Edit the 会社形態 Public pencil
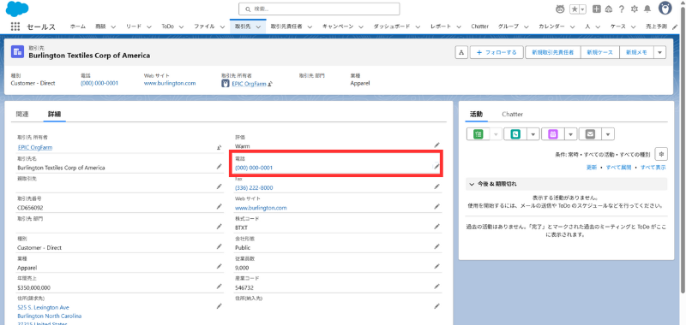Image resolution: width=686 pixels, height=325 pixels. [436, 246]
